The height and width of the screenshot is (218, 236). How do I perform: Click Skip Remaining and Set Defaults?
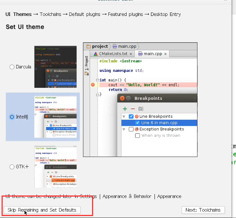42,210
